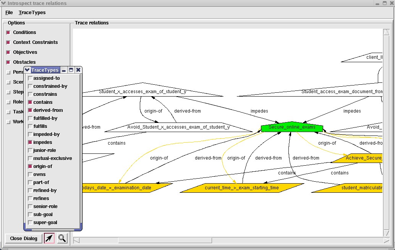Enable the senior-role trace type
The height and width of the screenshot is (250, 395).
pos(30,206)
